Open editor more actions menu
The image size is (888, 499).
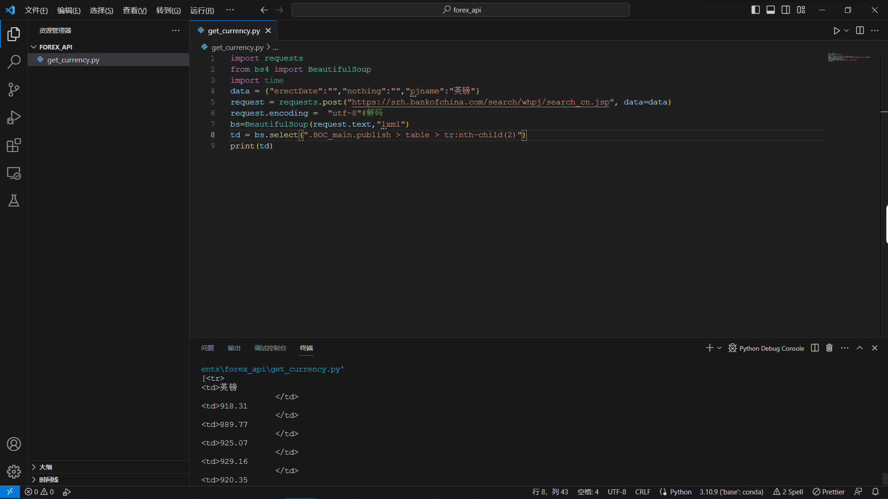click(875, 30)
